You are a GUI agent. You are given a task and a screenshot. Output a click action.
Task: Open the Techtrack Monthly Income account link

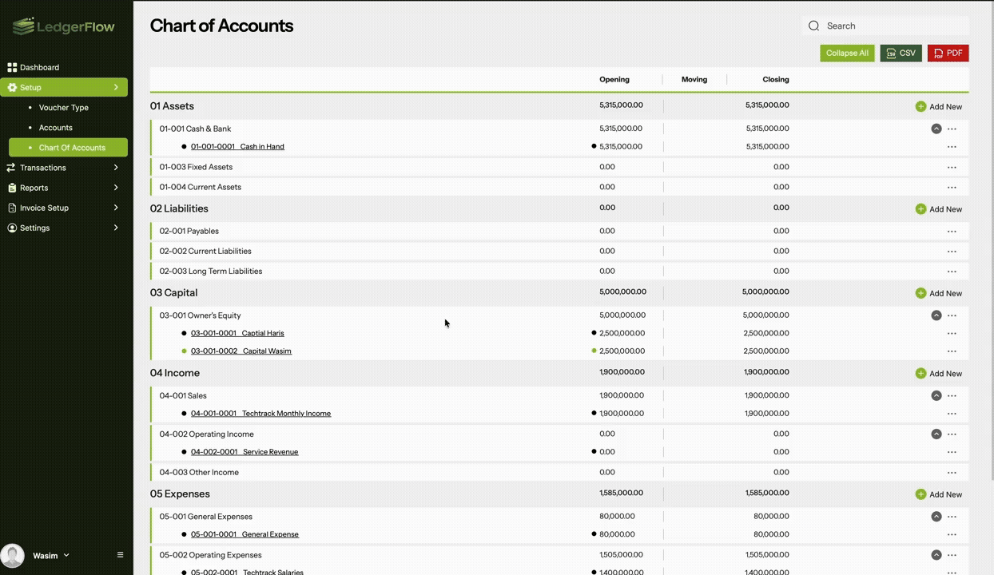[260, 414]
